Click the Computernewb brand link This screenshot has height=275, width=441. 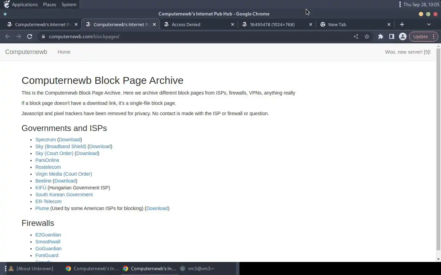[26, 52]
